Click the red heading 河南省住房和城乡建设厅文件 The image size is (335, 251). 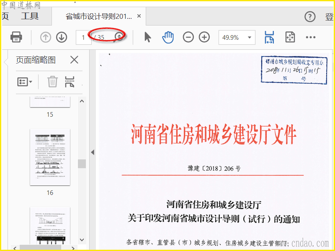214,135
